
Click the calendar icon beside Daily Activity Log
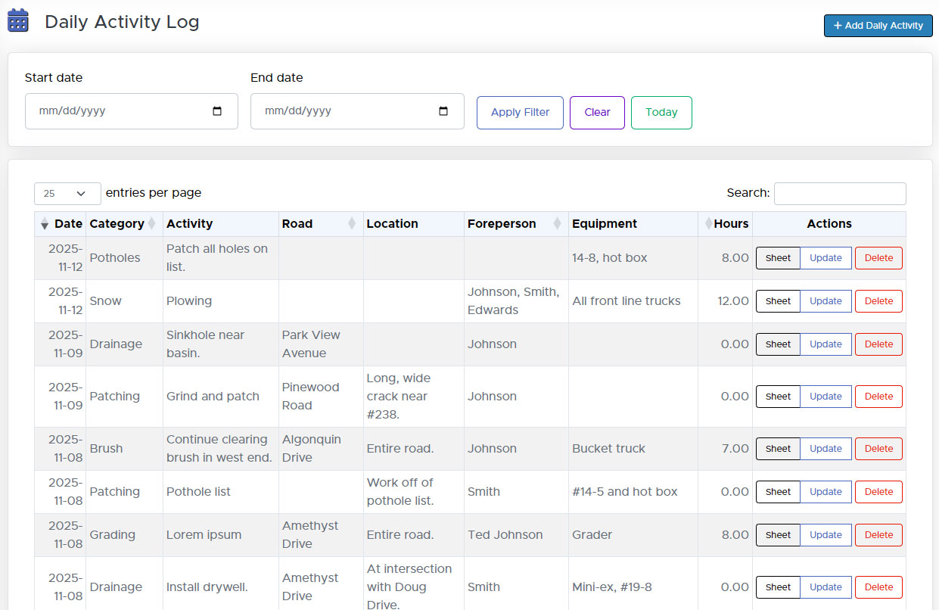coord(17,20)
